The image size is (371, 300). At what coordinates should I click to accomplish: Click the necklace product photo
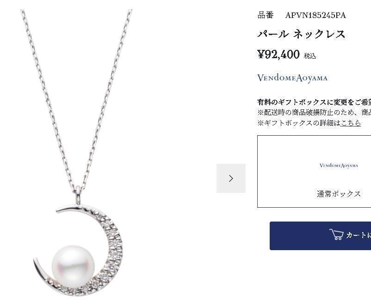click(76, 152)
